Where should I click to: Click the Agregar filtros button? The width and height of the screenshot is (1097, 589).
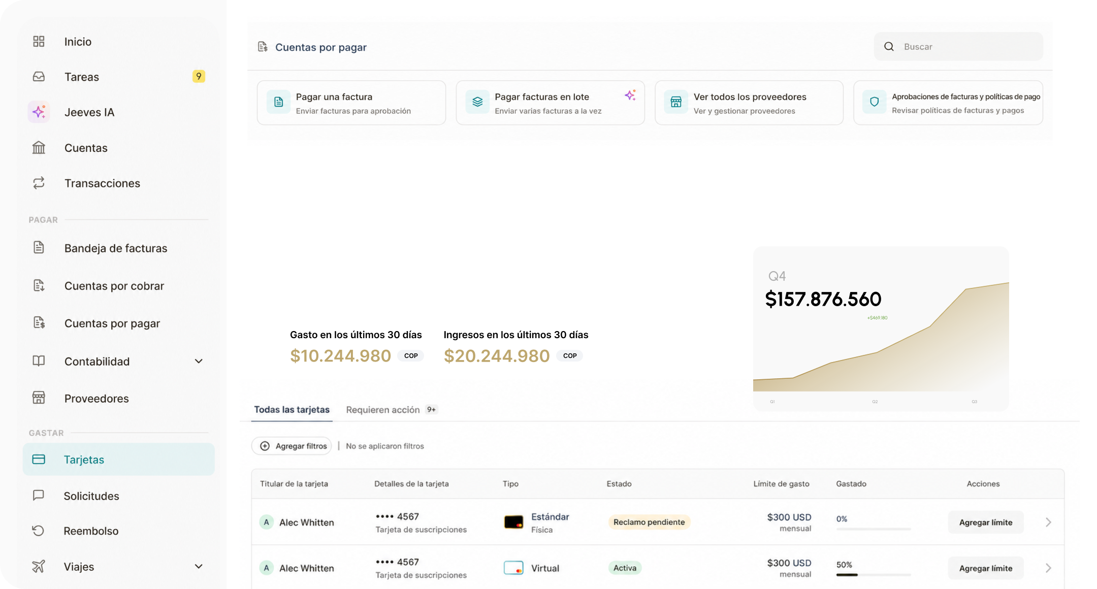point(292,446)
